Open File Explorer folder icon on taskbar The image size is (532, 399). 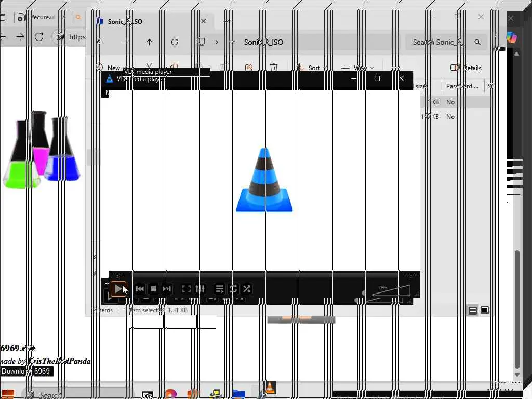pyautogui.click(x=239, y=395)
